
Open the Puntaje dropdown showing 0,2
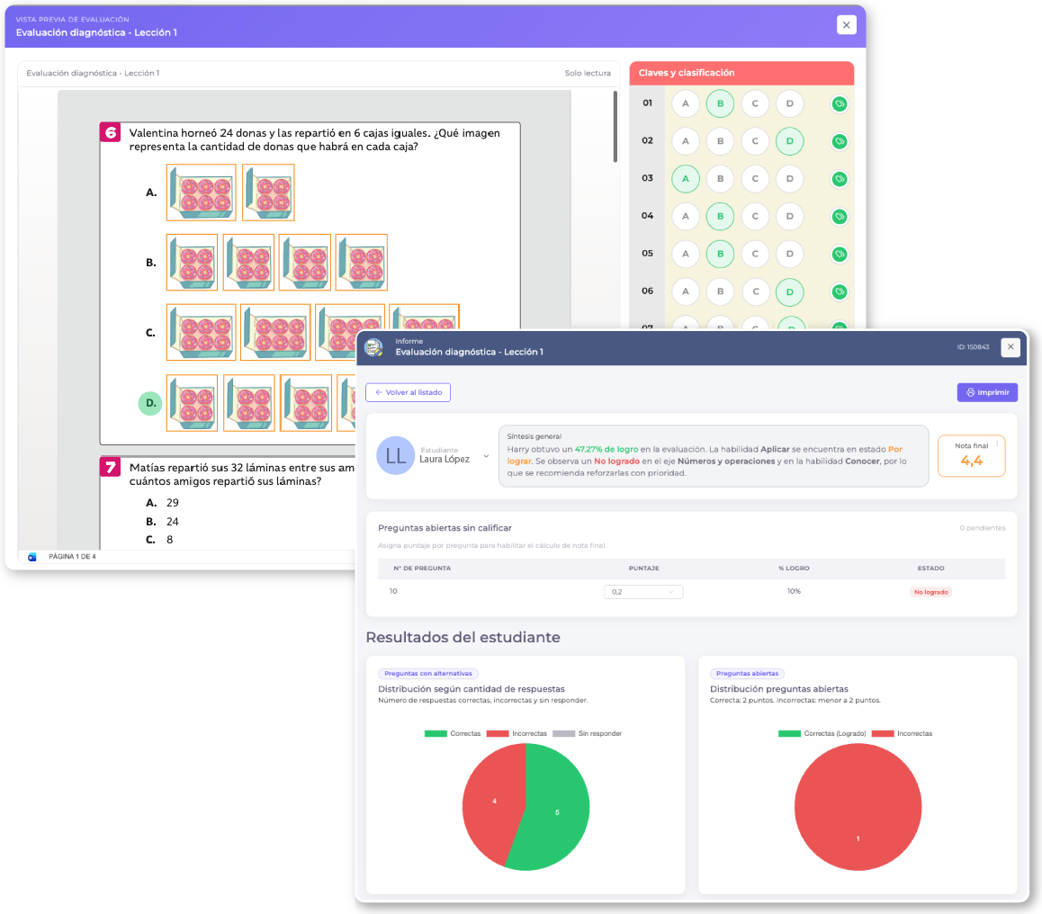643,592
